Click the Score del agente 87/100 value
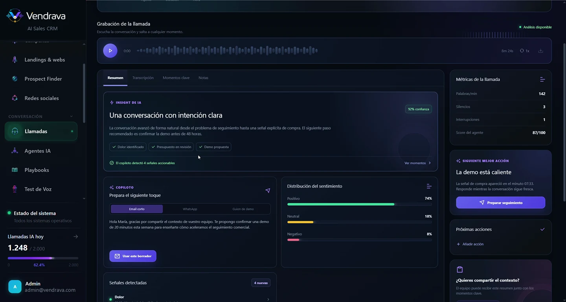 click(x=539, y=133)
